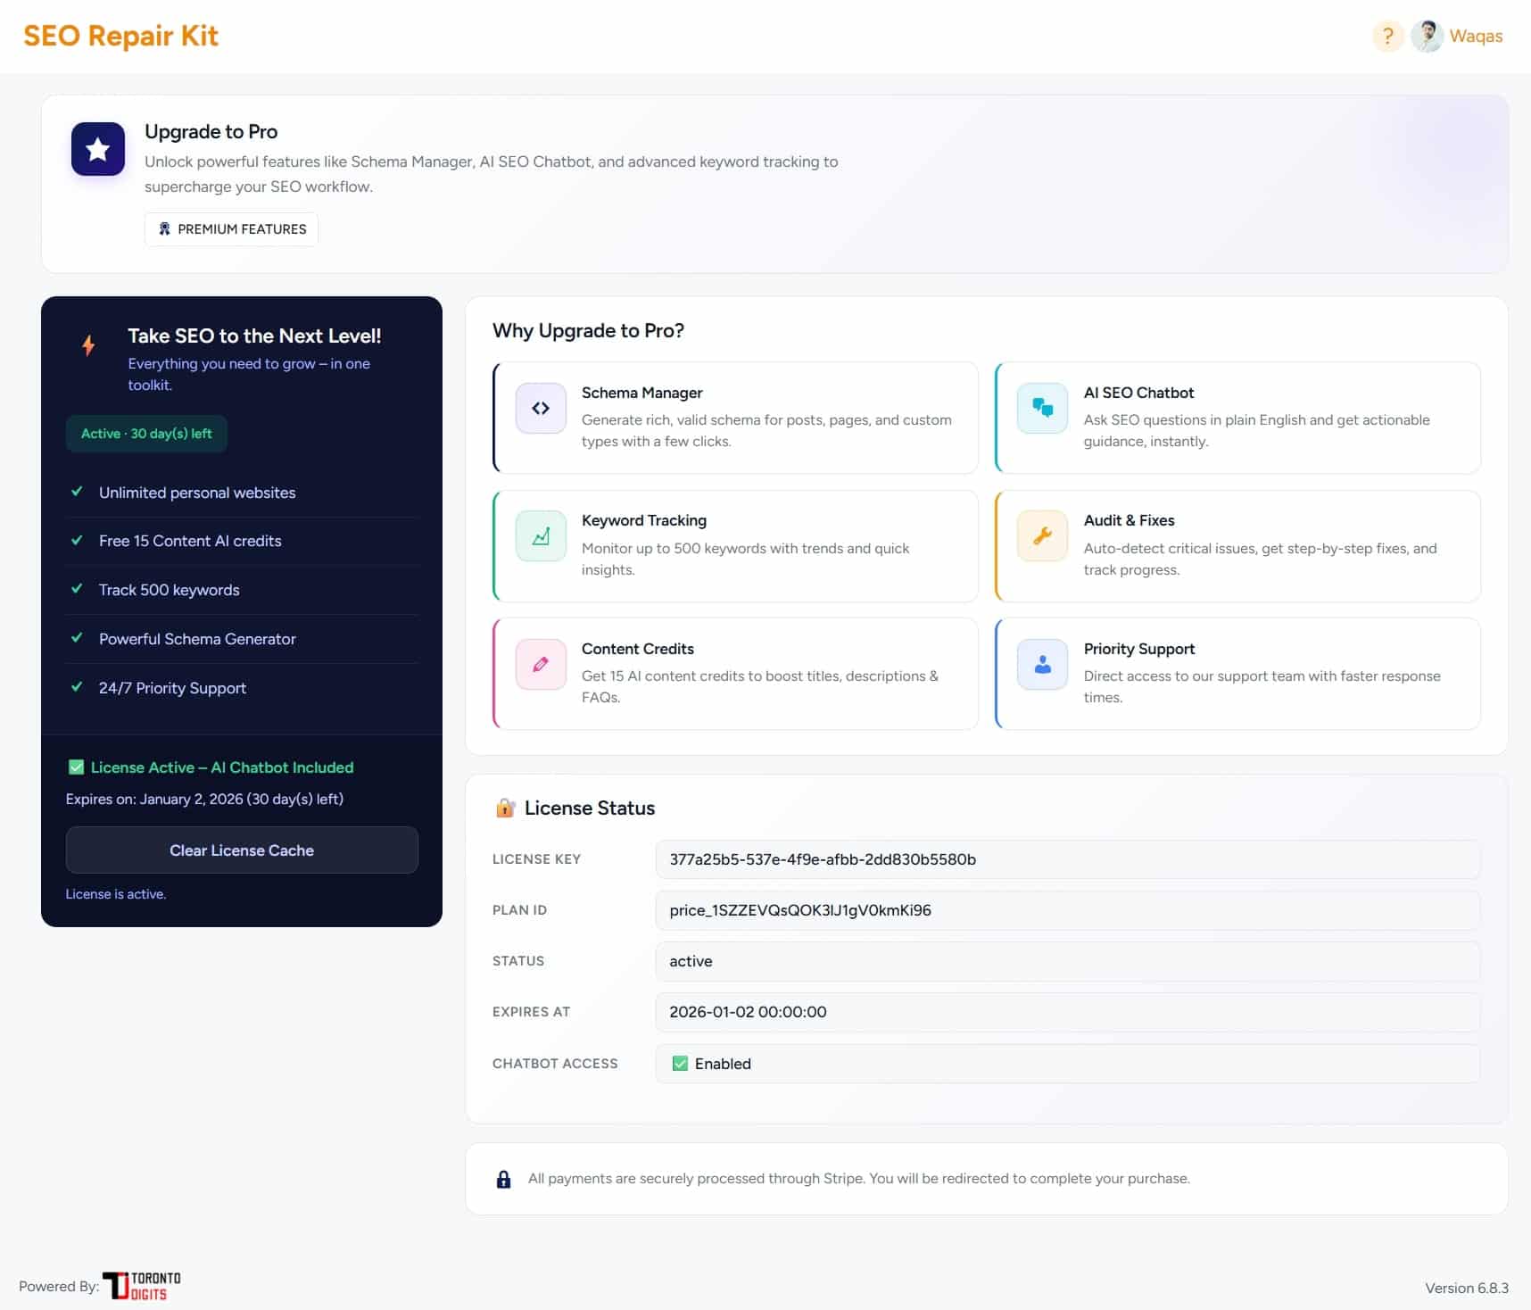This screenshot has height=1310, width=1531.
Task: Click the Active 30 days left badge
Action: (x=146, y=434)
